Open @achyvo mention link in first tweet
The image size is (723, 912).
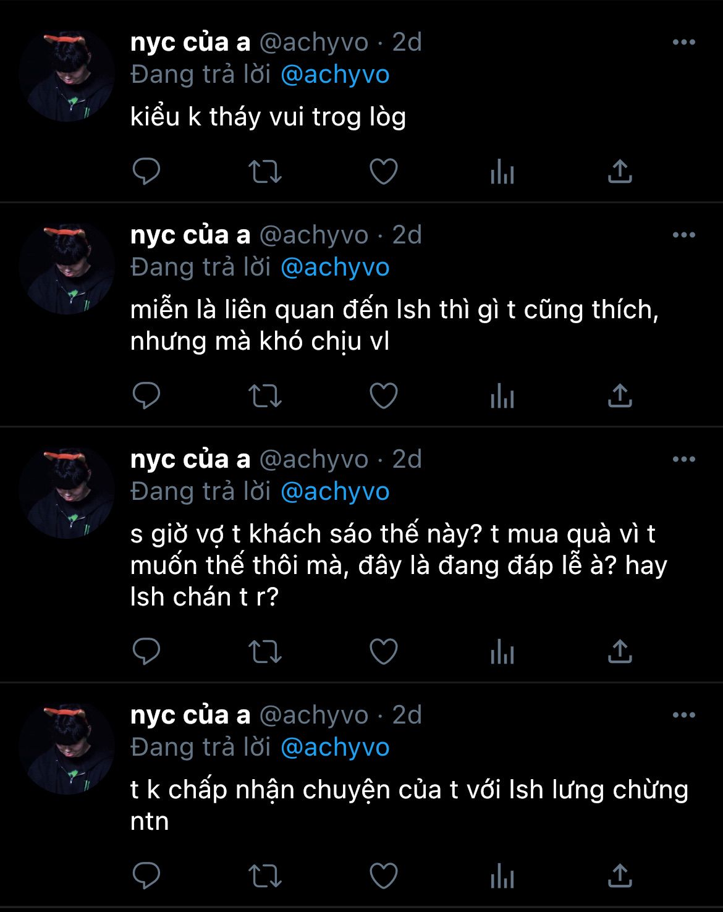pyautogui.click(x=335, y=75)
